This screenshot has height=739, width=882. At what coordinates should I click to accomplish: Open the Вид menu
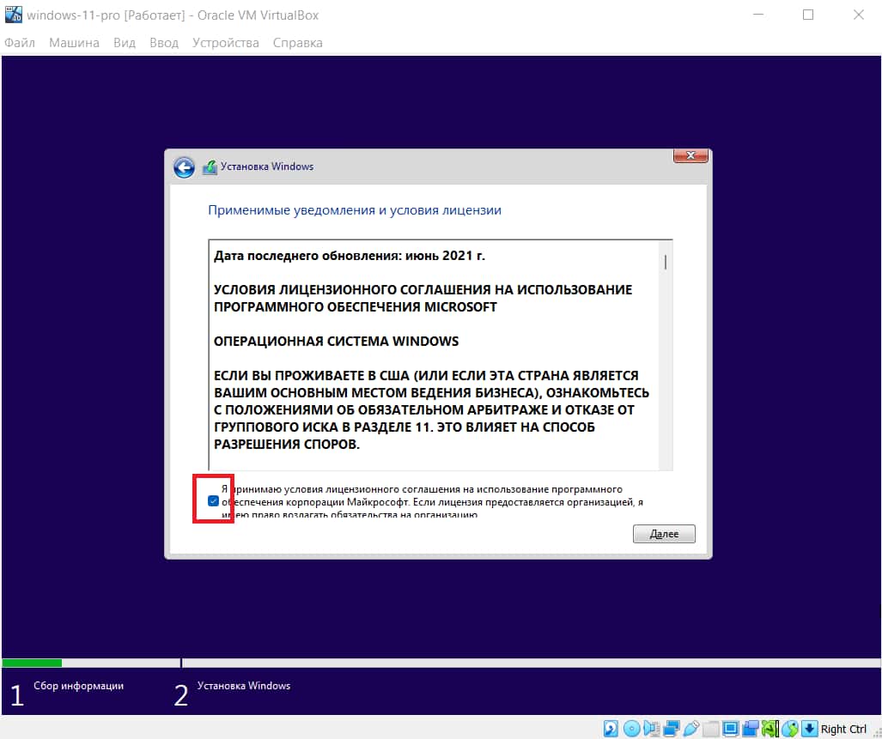pyautogui.click(x=125, y=43)
